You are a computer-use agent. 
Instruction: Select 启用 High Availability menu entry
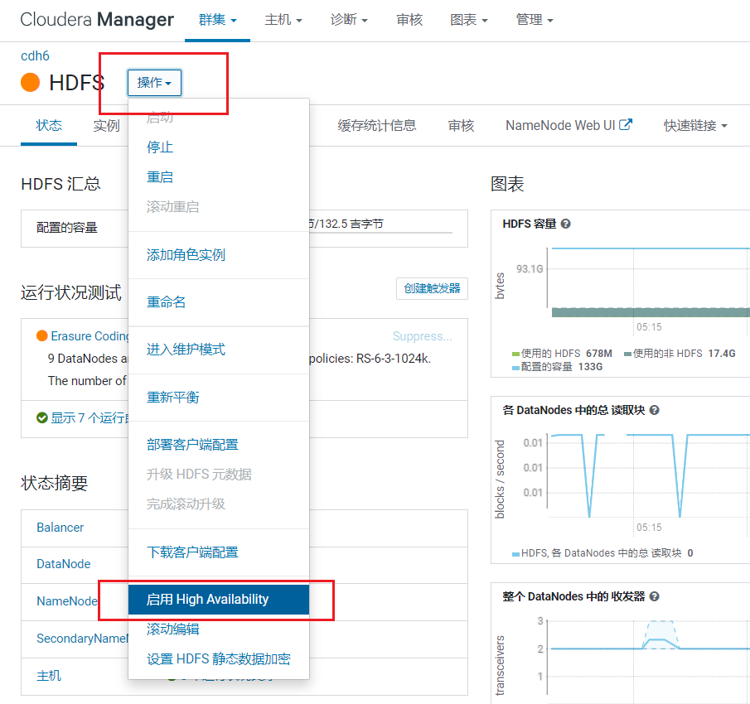(x=219, y=600)
